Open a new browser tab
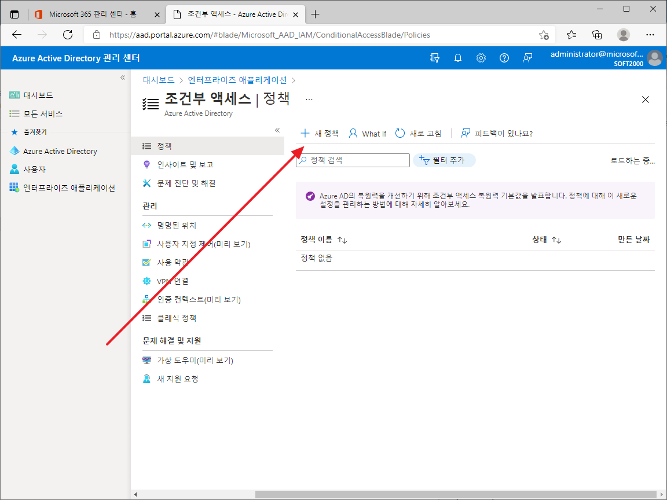Image resolution: width=667 pixels, height=500 pixels. pos(315,14)
